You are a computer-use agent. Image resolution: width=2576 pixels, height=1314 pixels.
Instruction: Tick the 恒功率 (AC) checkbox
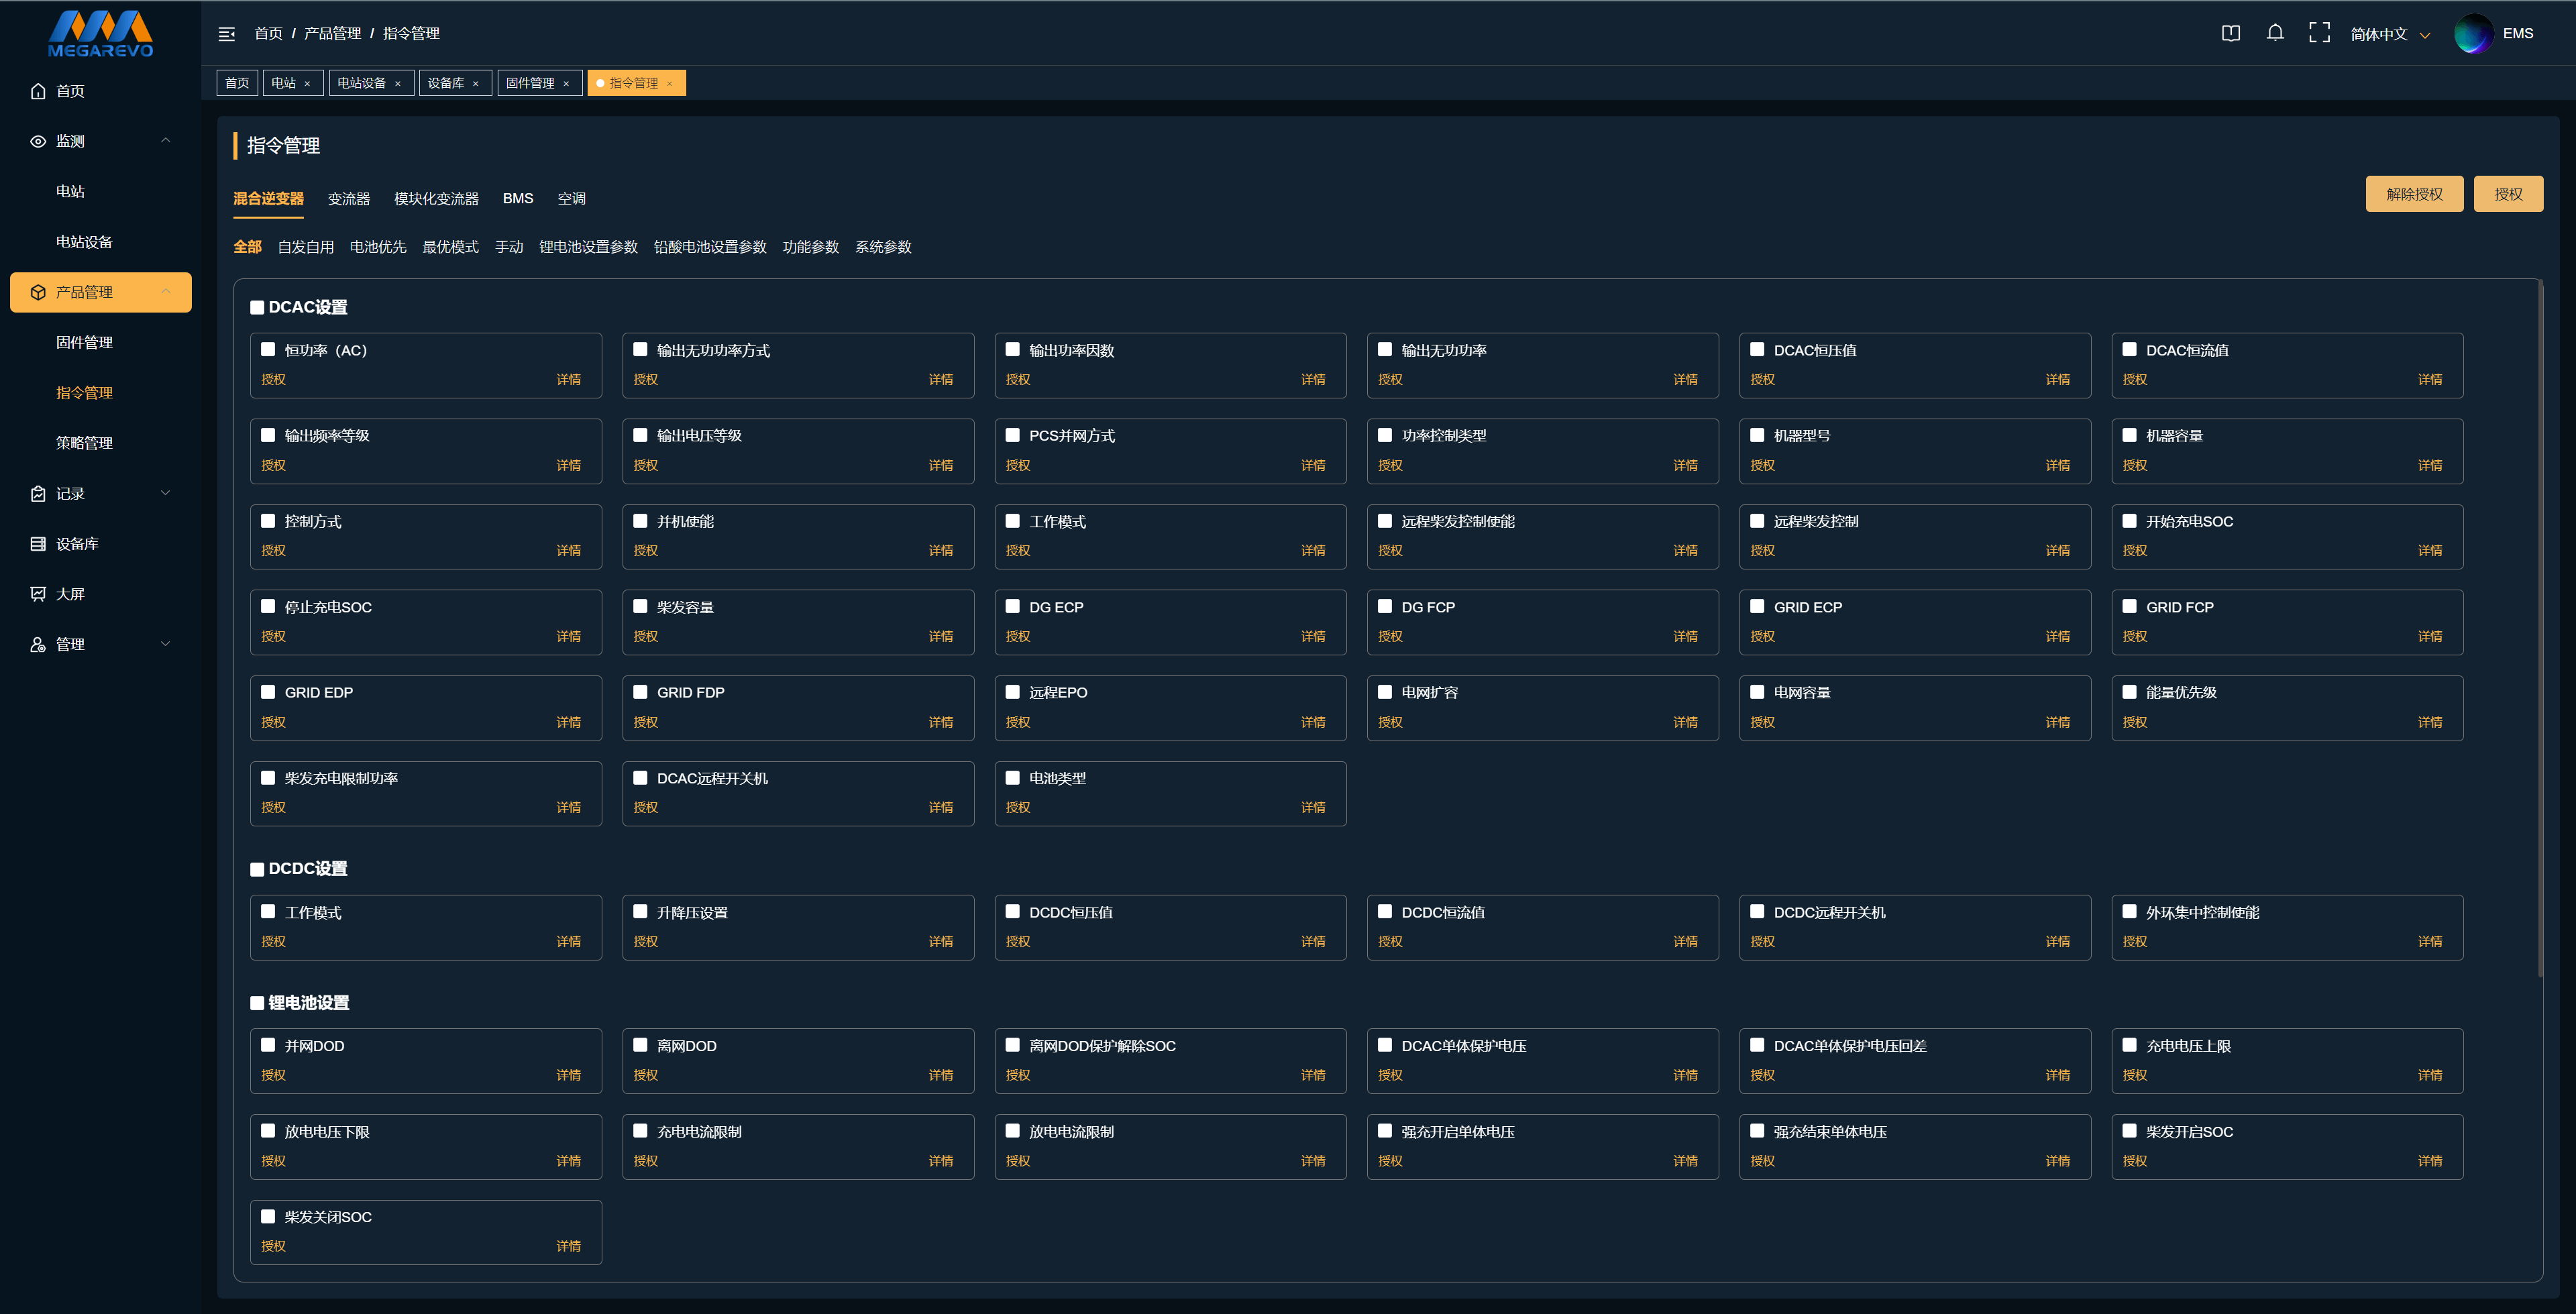[268, 349]
